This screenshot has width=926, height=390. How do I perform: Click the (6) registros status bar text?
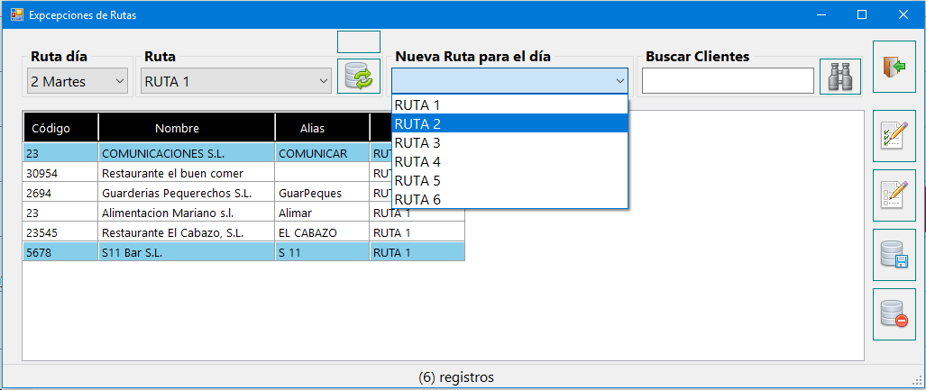456,377
